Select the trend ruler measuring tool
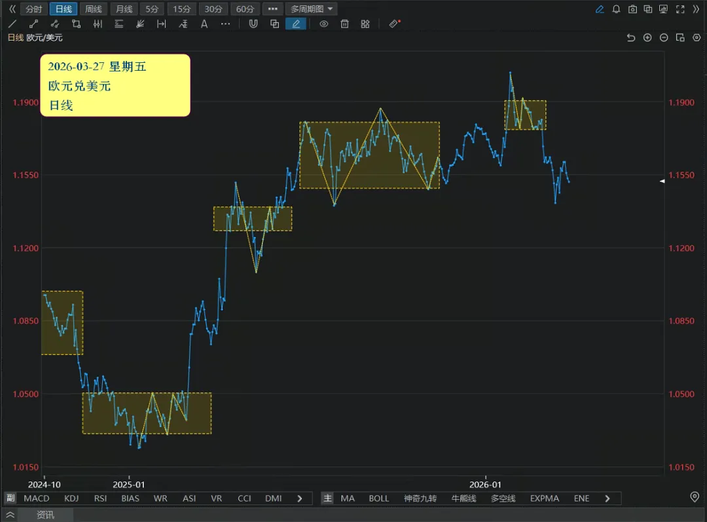Viewport: 707px width, 522px height. 183,24
